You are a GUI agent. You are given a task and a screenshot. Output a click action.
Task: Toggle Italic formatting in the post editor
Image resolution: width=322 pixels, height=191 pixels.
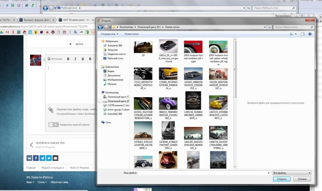[75, 59]
